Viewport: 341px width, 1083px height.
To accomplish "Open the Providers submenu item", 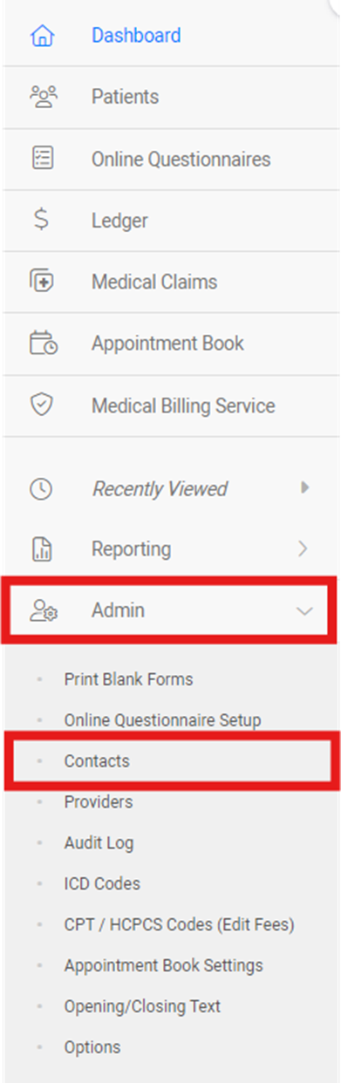I will [x=99, y=801].
